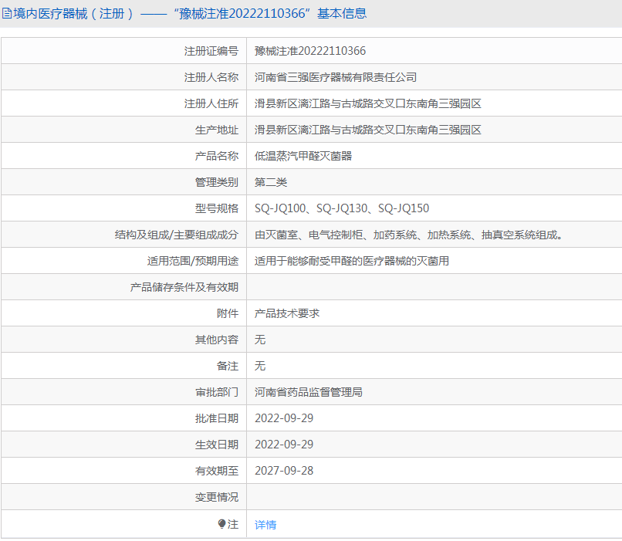Viewport: 622px width, 541px height.
Task: Click the 生效日期 effective date value
Action: tap(284, 445)
